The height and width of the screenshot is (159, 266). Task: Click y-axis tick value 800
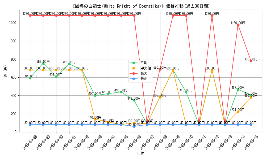pyautogui.click(x=14, y=59)
